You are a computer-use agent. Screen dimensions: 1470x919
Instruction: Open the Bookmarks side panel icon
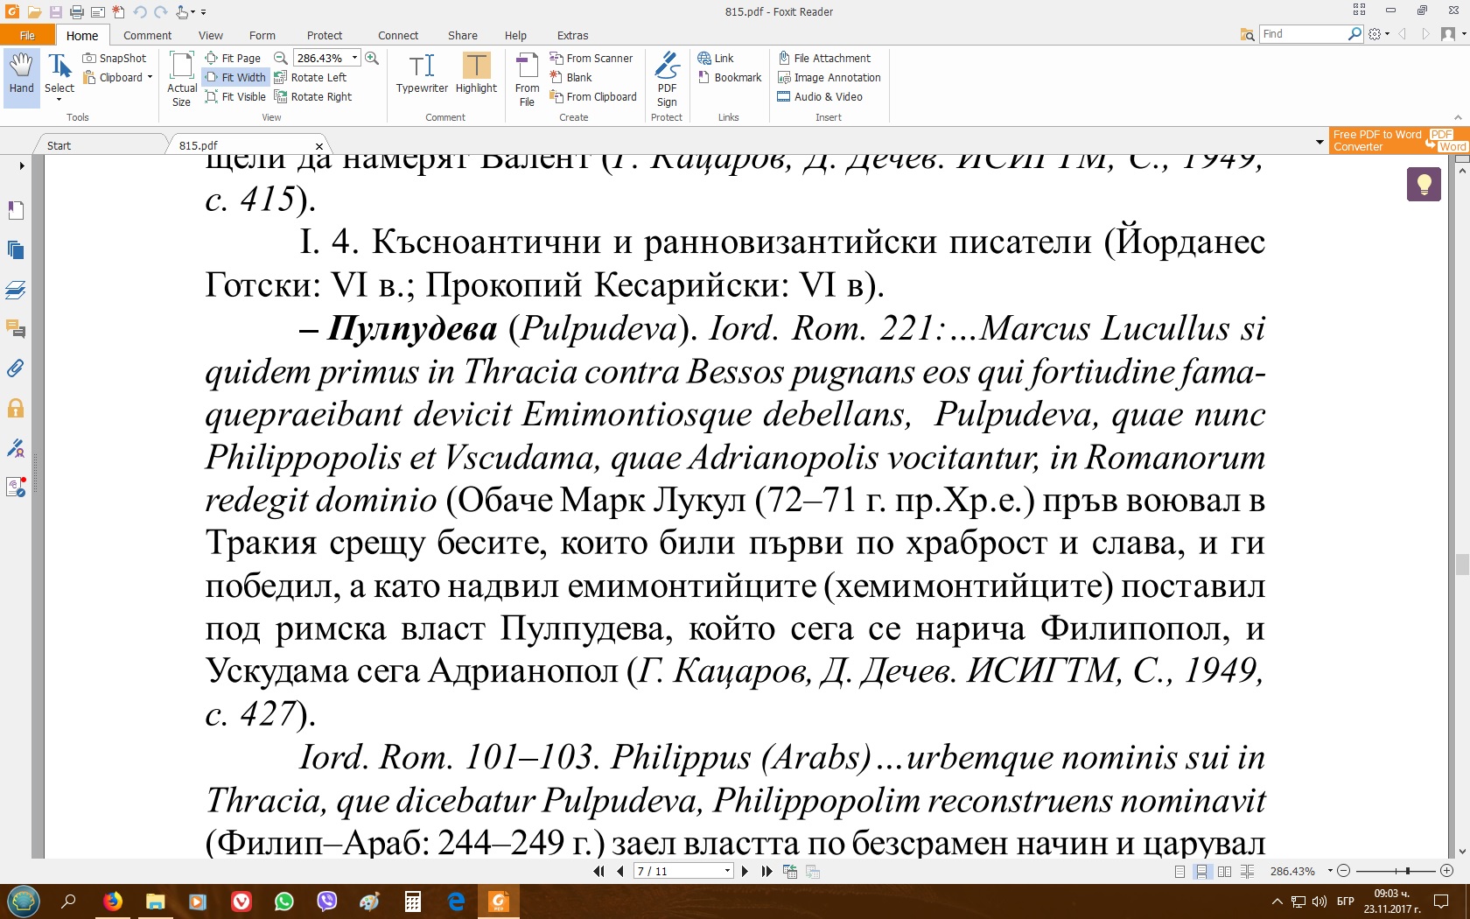[x=16, y=211]
